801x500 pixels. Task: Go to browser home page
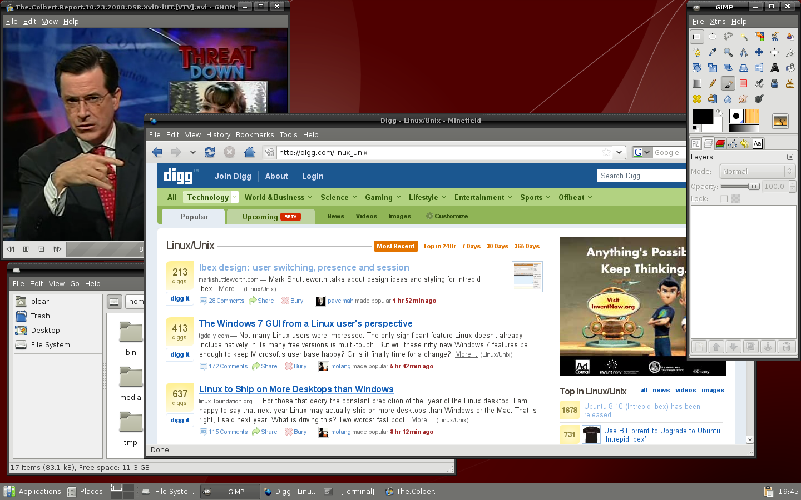click(x=250, y=152)
